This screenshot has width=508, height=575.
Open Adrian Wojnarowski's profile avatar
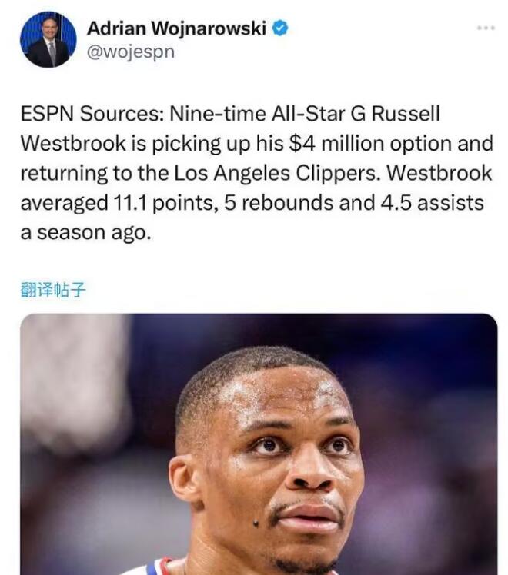tap(48, 40)
